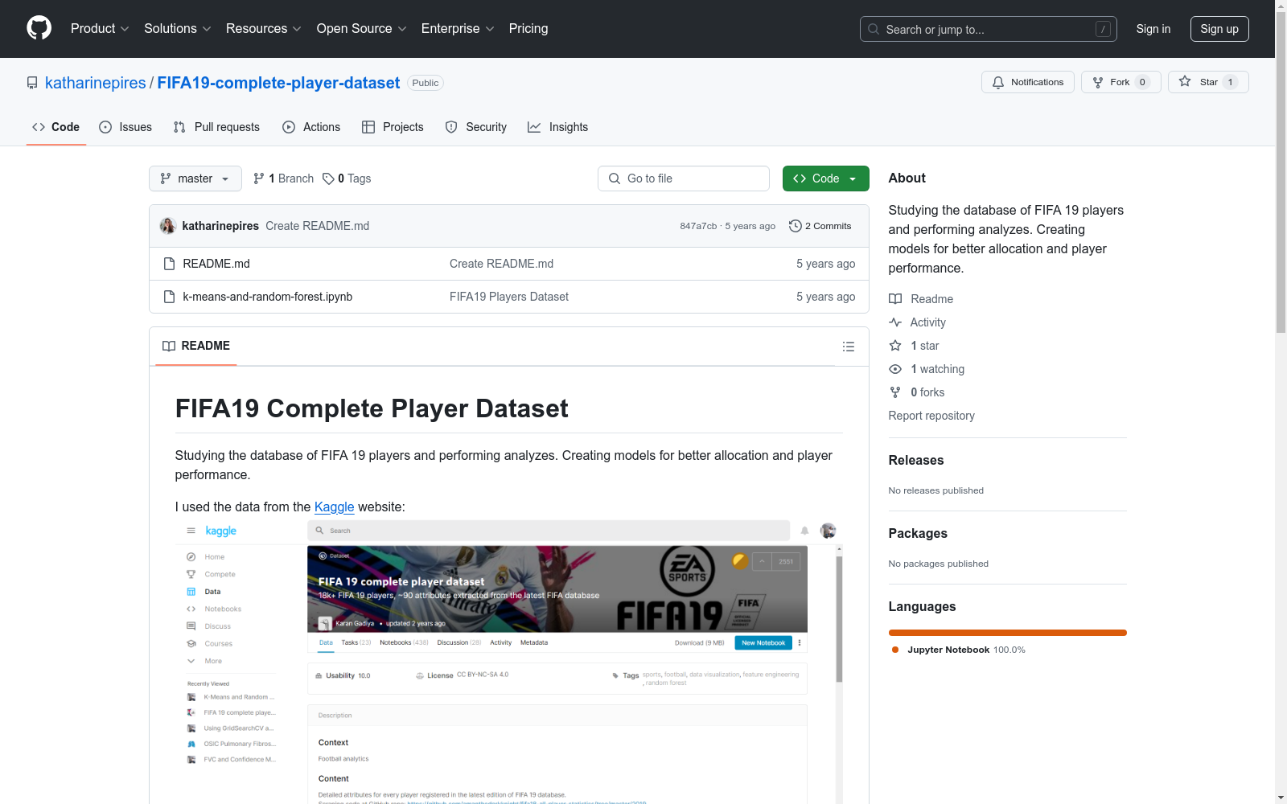The width and height of the screenshot is (1287, 804).
Task: Open the Enterprise dropdown
Action: (x=458, y=29)
